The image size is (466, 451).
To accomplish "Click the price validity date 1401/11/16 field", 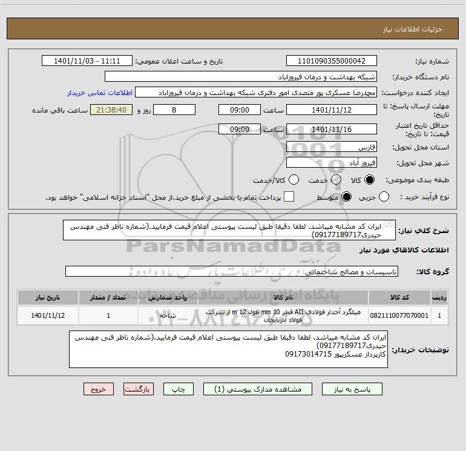I will pos(332,130).
